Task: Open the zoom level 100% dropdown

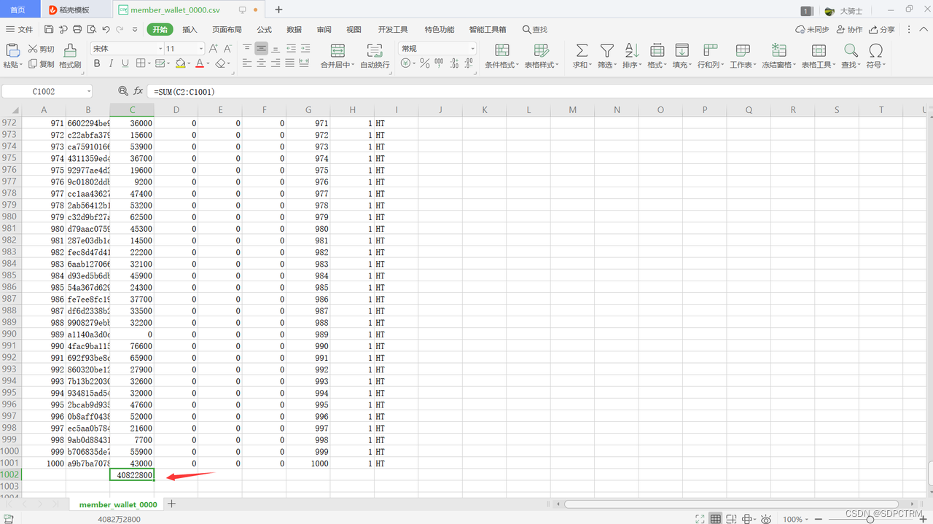Action: coord(796,519)
